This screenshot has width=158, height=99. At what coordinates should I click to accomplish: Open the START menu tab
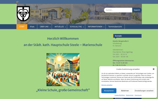(x=22, y=27)
